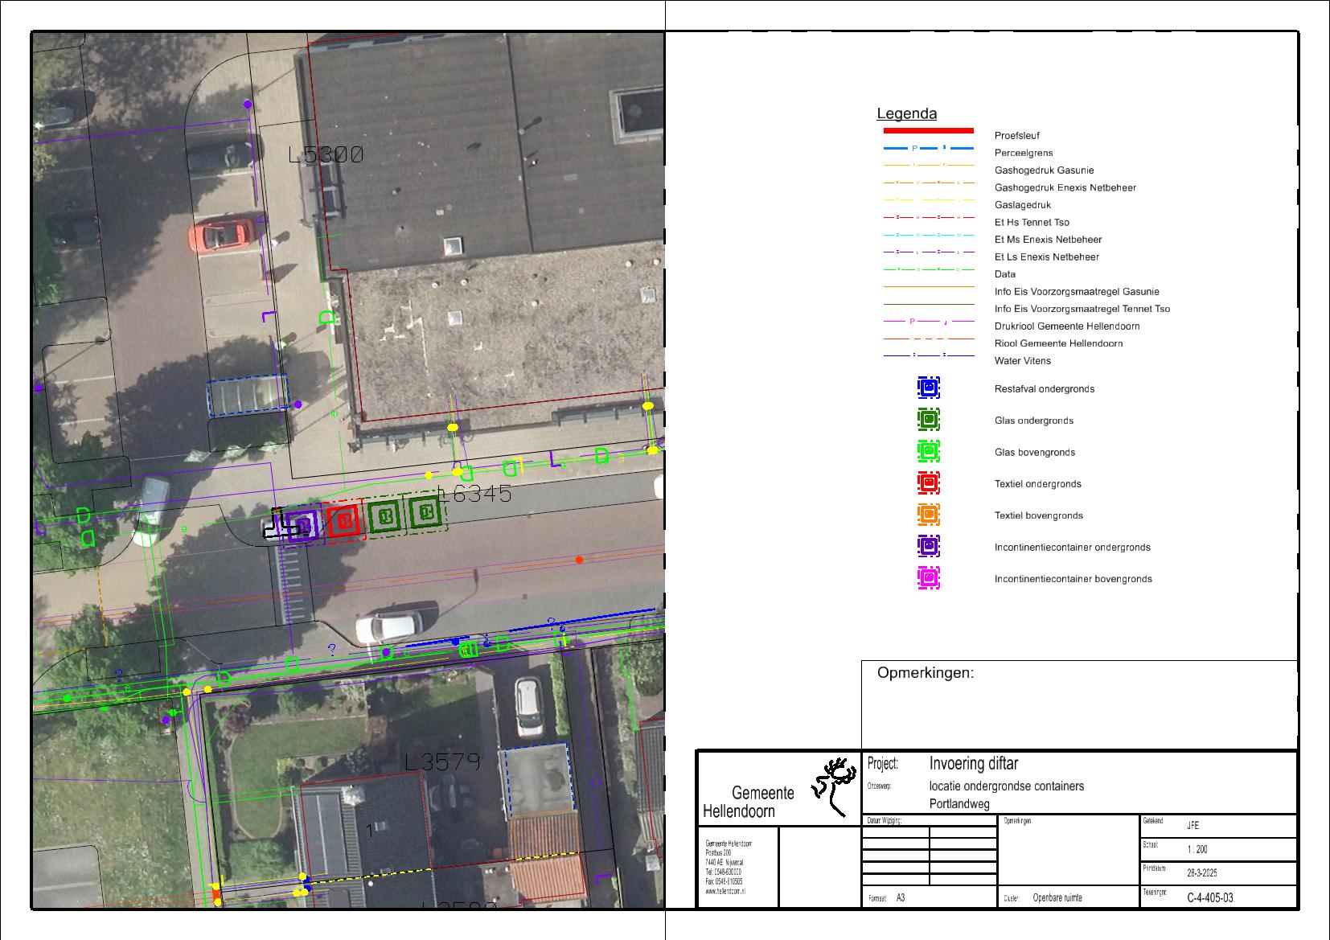
Task: Click the red car in the aerial photo
Action: 217,236
